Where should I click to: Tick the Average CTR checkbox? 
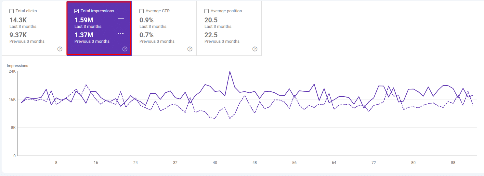(x=142, y=11)
